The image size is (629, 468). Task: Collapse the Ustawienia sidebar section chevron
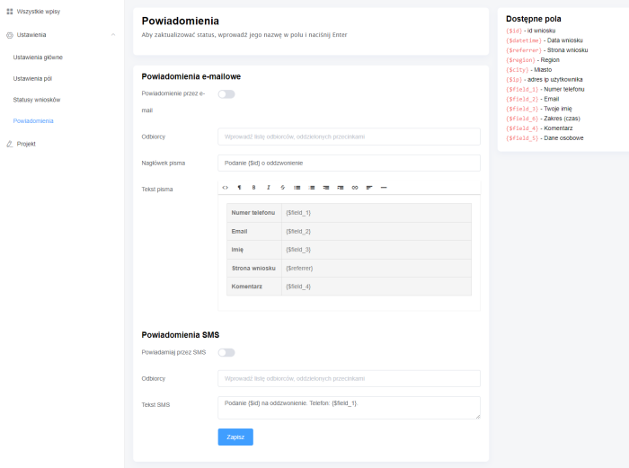pyautogui.click(x=113, y=35)
